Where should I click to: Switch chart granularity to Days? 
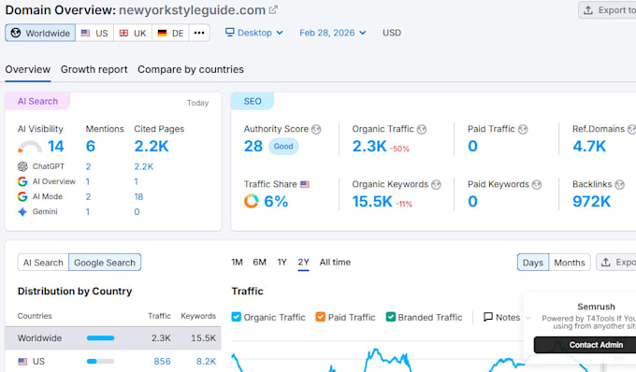[x=533, y=263]
